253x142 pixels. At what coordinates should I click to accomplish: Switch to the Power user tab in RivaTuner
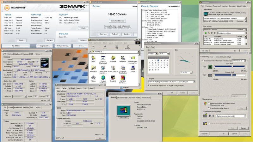(x=216, y=6)
